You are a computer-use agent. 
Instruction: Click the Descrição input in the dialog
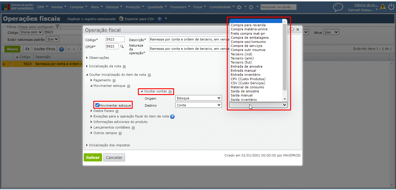point(189,40)
